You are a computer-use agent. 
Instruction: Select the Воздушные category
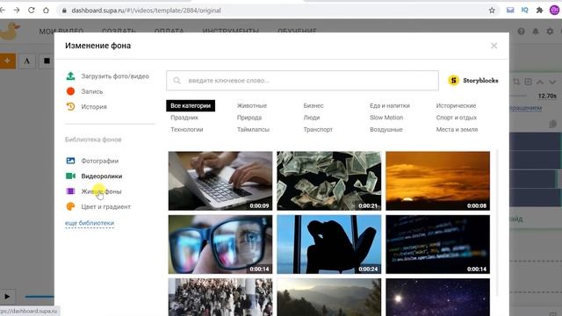click(386, 129)
